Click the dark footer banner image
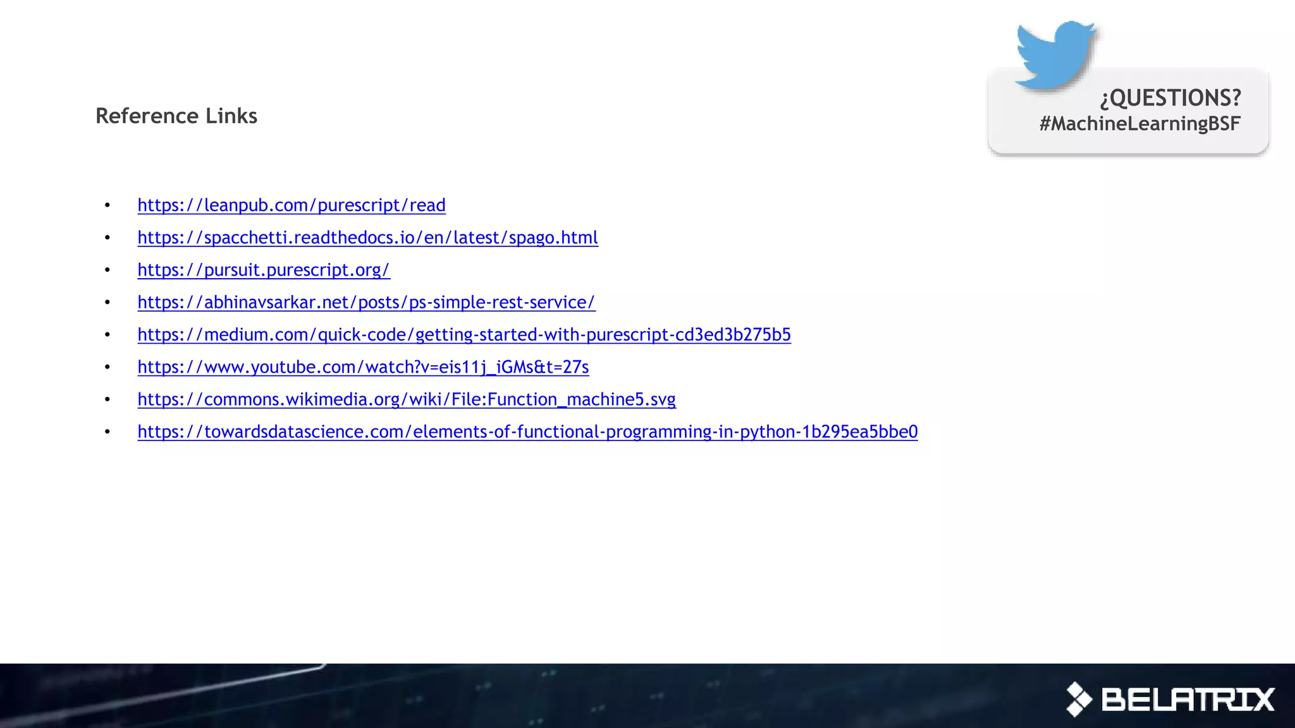 click(x=569, y=695)
